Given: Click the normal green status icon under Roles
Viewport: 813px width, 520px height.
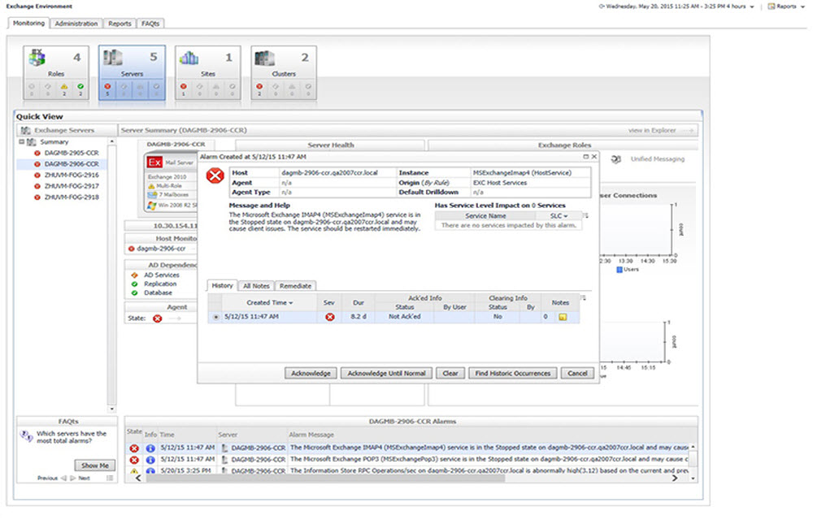Looking at the screenshot, I should point(80,86).
